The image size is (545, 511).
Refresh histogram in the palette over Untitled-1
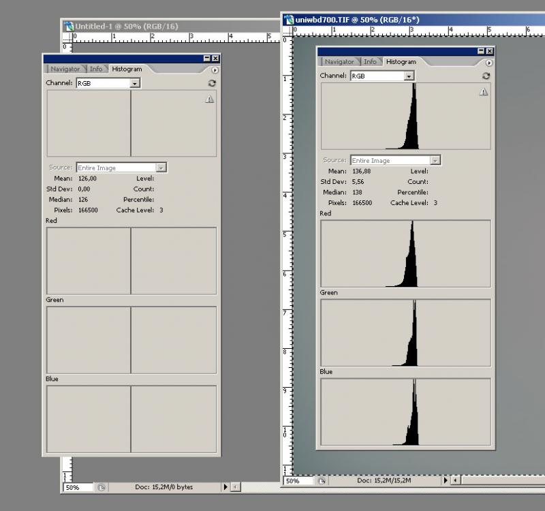pos(212,83)
